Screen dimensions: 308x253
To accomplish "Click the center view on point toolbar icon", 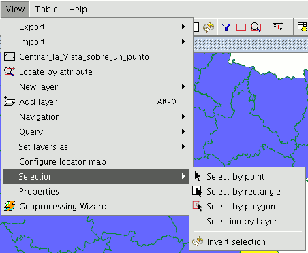I will (x=278, y=27).
